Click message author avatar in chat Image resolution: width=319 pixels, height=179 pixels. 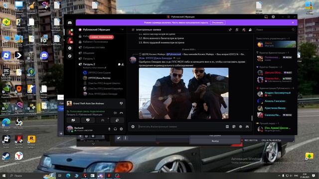click(133, 60)
